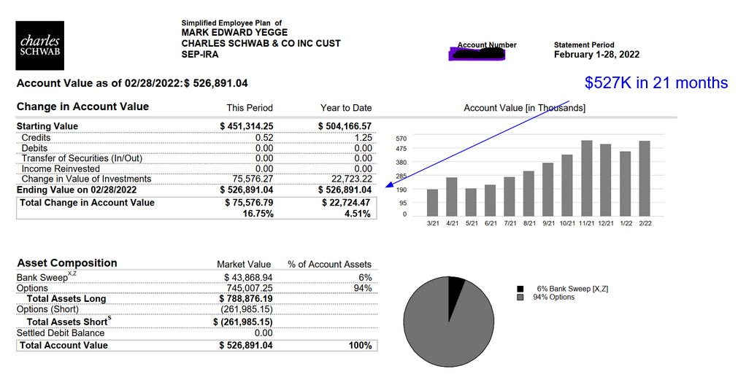Viewport: 738px width, 377px height.
Task: Click Starting Value Year to Date $ 504,166.57
Action: point(345,126)
